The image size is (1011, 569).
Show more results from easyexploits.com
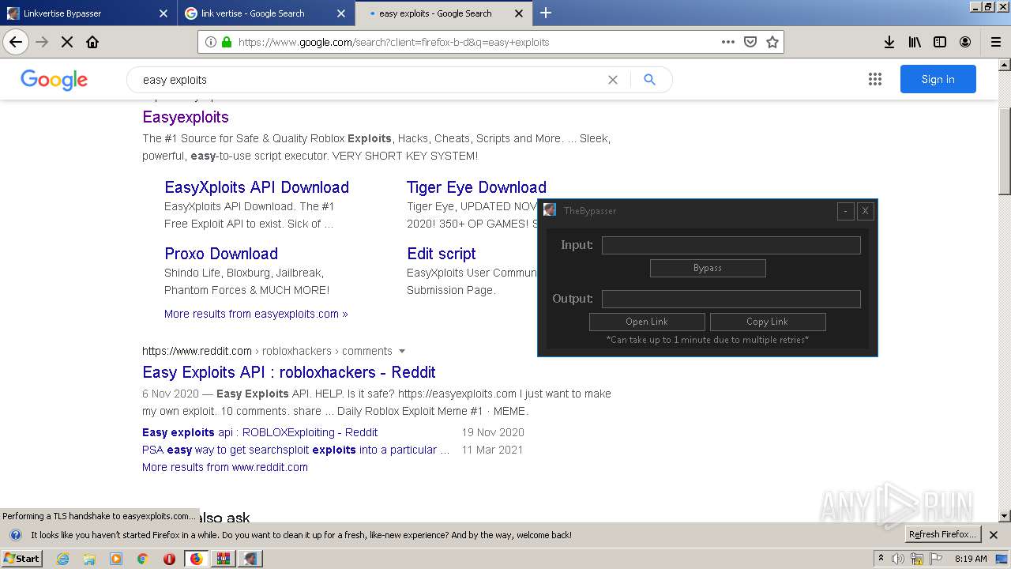pos(256,314)
